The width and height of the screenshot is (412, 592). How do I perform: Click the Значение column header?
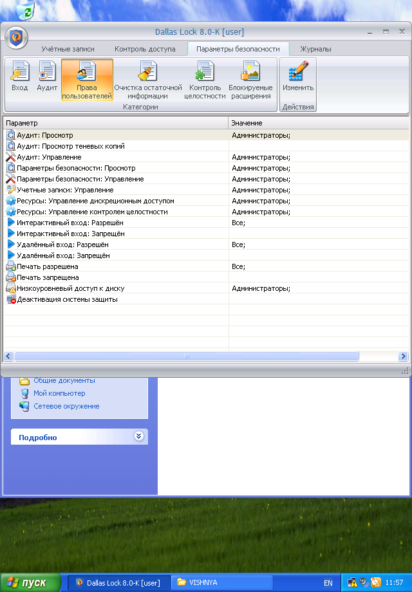319,123
